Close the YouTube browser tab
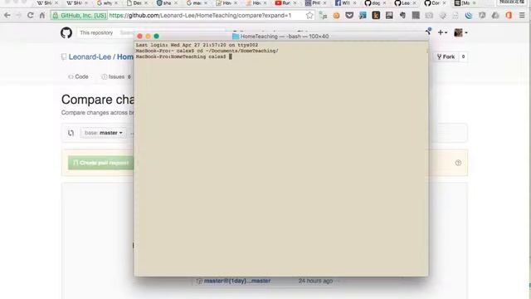Viewport: 531px width, 299px height. (295, 2)
